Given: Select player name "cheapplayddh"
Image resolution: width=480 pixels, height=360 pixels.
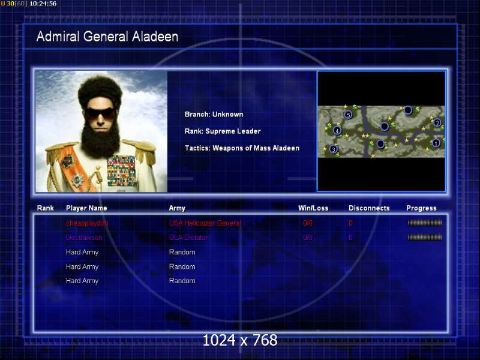Looking at the screenshot, I should point(87,223).
